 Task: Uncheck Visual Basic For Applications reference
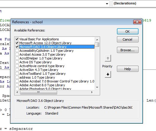(x=17, y=39)
